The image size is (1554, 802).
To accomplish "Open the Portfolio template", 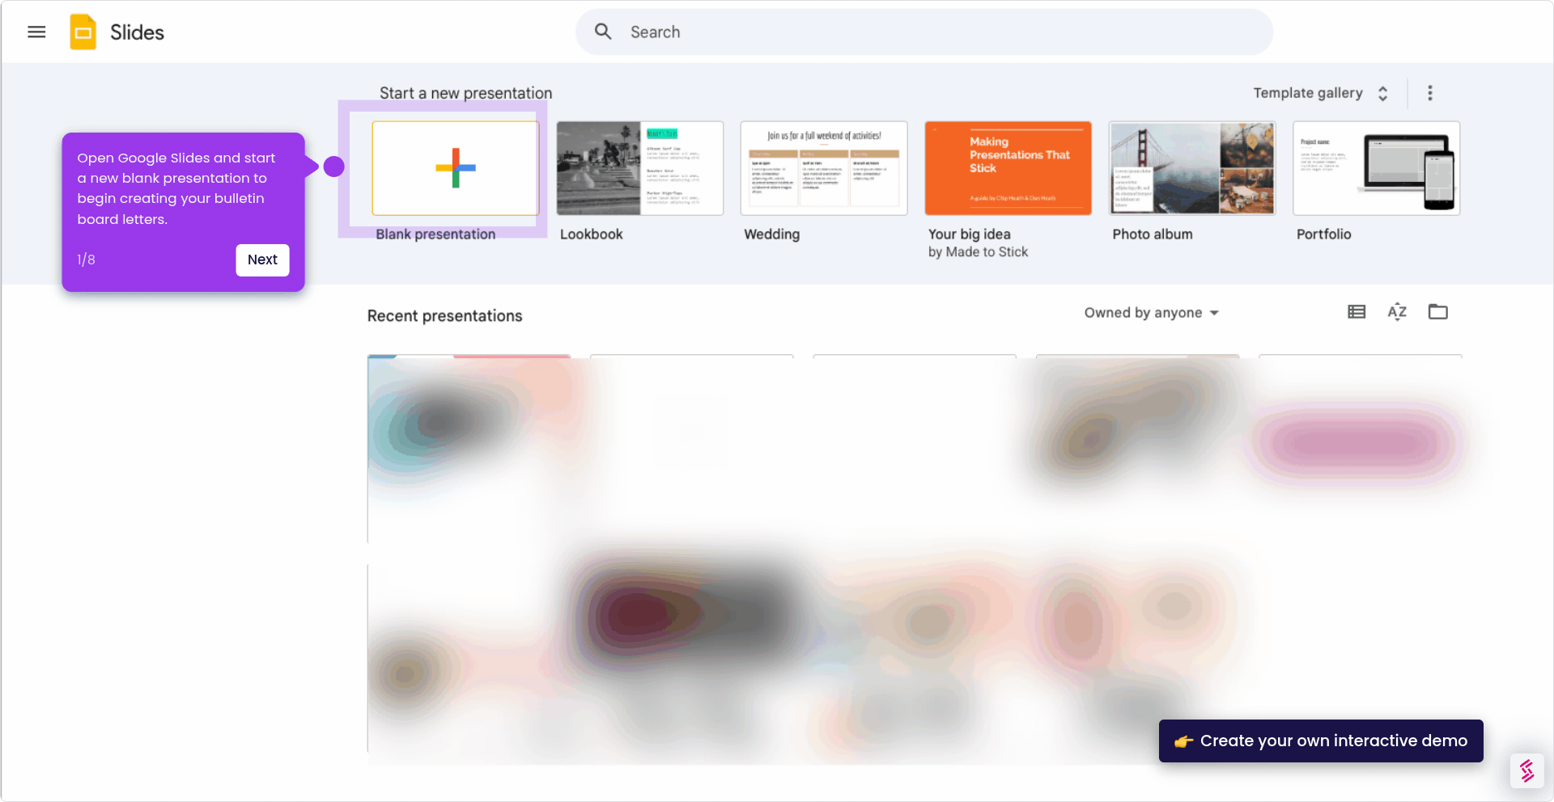I will click(1376, 168).
